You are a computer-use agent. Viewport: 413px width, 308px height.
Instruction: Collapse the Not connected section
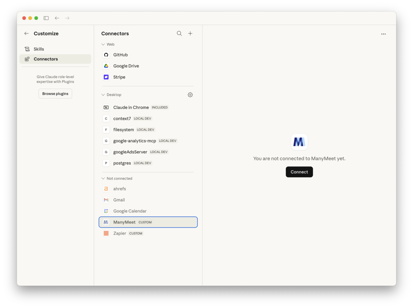(103, 178)
